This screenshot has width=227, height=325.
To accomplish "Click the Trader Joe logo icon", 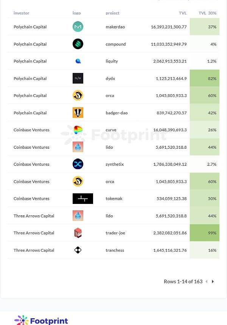I will tap(78, 233).
